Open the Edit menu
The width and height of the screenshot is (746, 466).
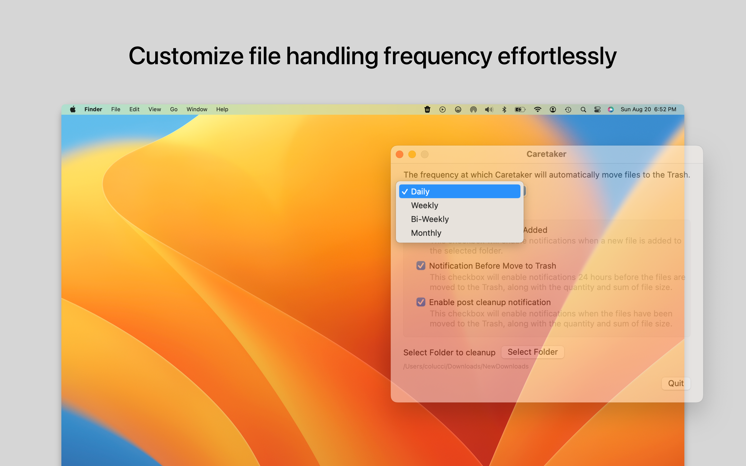134,110
